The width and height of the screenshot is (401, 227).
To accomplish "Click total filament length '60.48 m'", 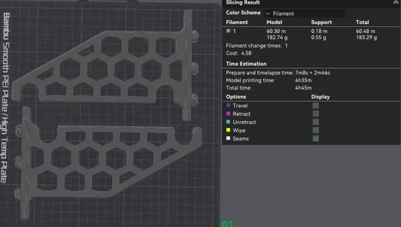I will click(x=365, y=31).
